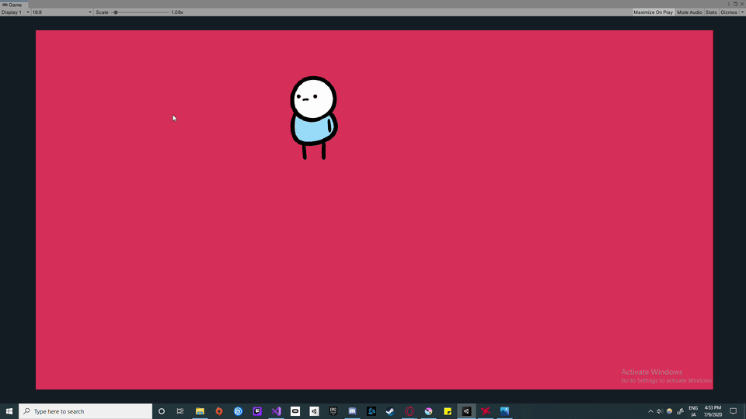Toggle Mute Audio in Game view
Viewport: 746px width, 419px height.
[689, 12]
